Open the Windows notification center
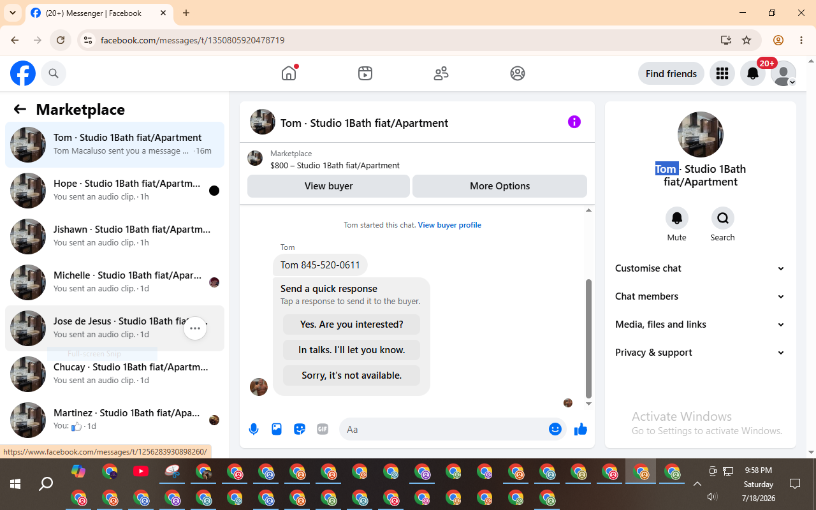Screen dimensions: 816x510 pos(795,484)
